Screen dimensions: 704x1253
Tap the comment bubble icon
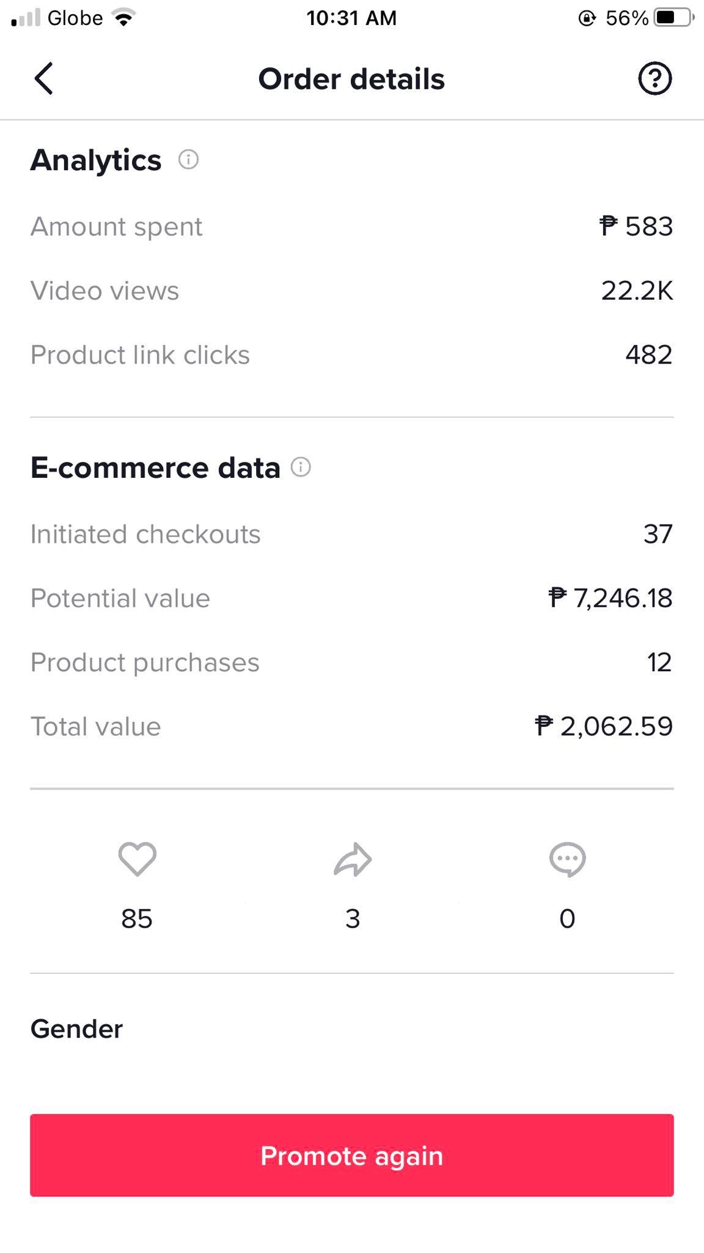tap(568, 860)
